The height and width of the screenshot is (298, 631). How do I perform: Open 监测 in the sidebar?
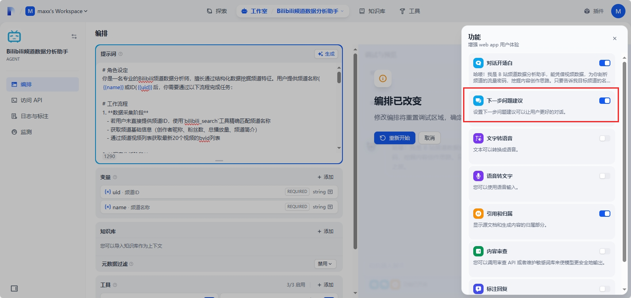(42, 132)
